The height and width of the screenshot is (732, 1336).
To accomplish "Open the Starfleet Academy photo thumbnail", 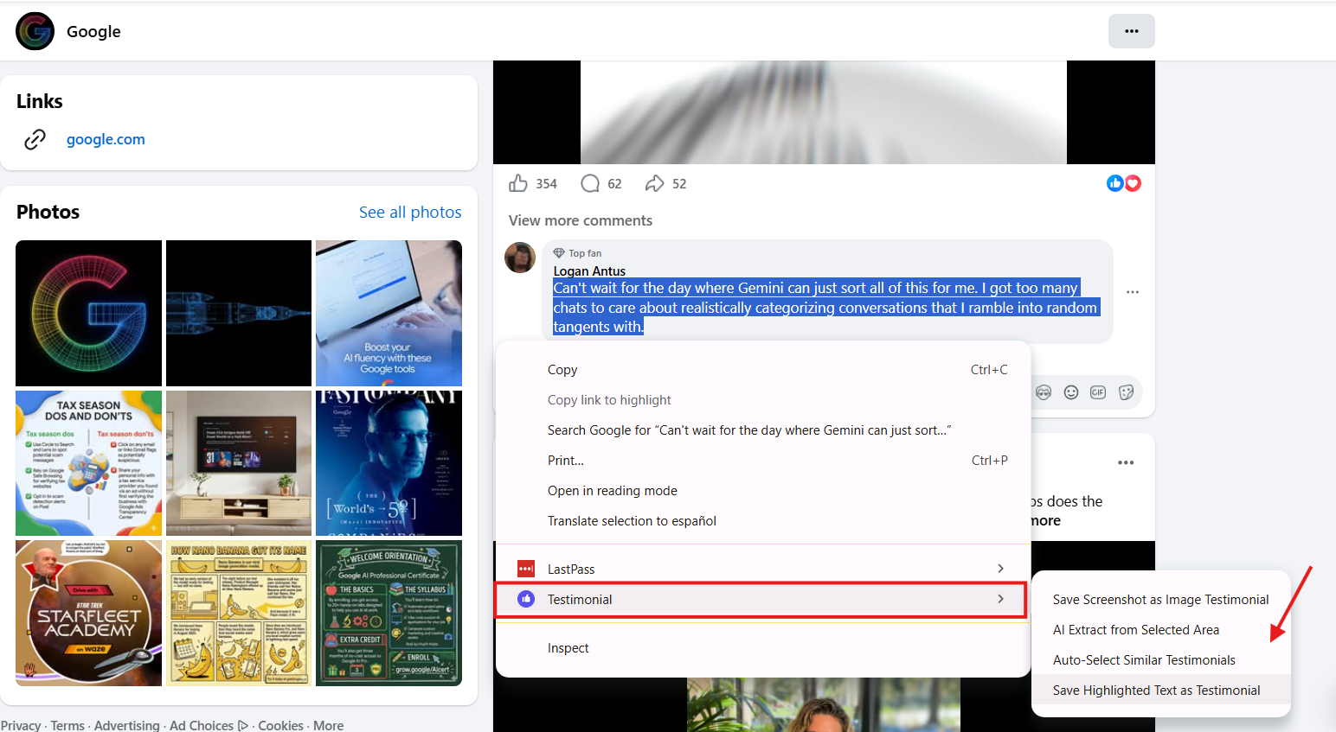I will [88, 613].
